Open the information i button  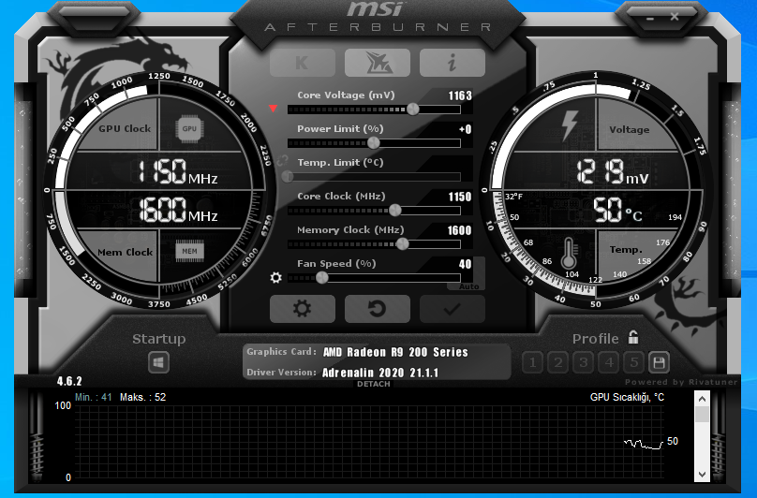point(453,63)
